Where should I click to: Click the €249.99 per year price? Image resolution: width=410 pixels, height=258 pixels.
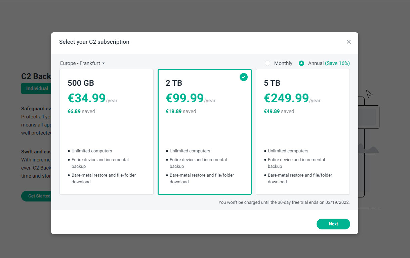pyautogui.click(x=286, y=98)
